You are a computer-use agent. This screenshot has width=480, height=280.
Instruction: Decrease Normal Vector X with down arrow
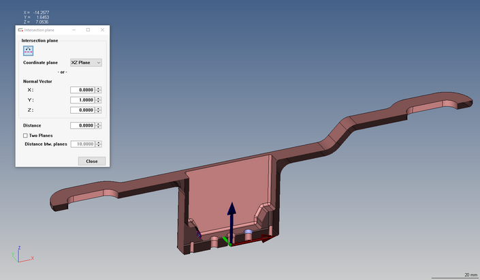click(98, 91)
